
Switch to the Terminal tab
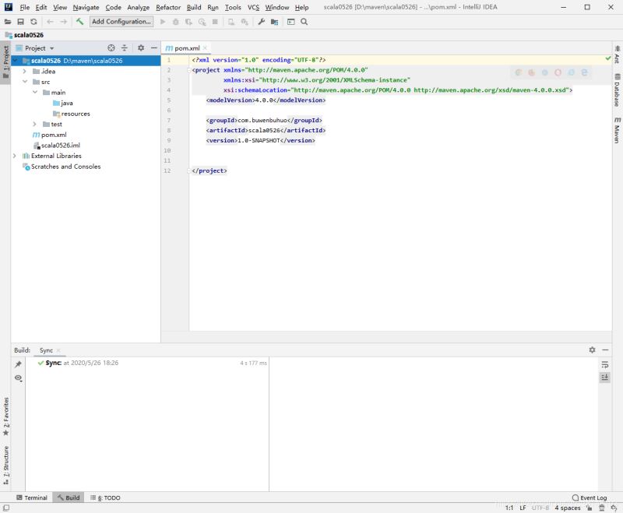(31, 497)
